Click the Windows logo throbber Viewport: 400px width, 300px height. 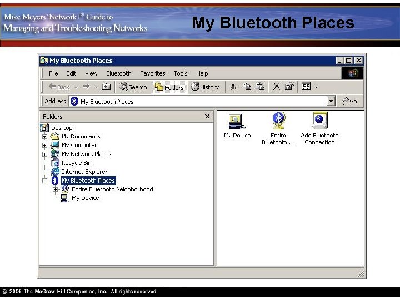[x=353, y=73]
